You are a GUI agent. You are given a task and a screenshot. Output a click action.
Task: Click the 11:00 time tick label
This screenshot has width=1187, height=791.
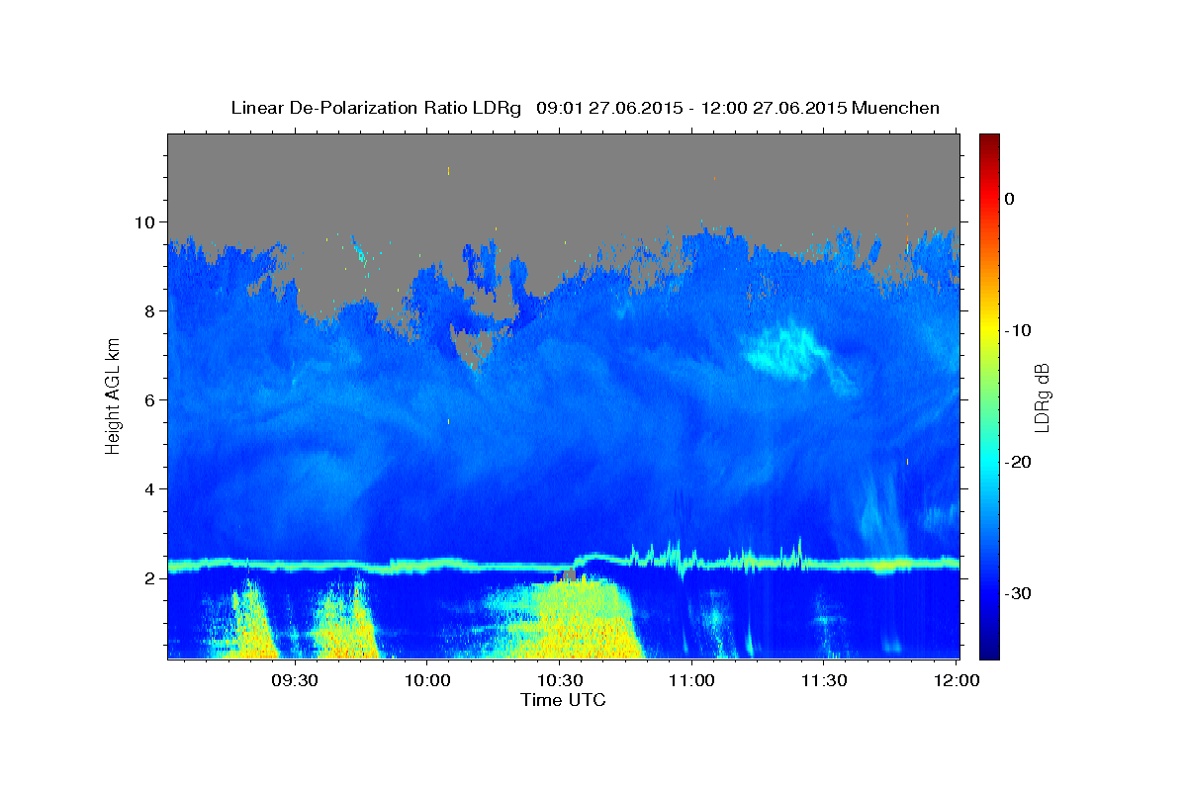pos(691,680)
